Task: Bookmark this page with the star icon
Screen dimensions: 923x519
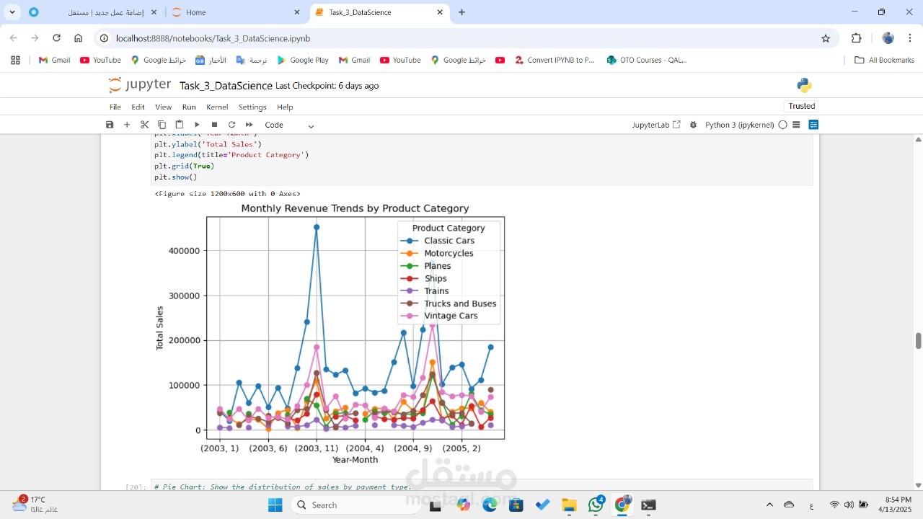Action: [x=826, y=38]
